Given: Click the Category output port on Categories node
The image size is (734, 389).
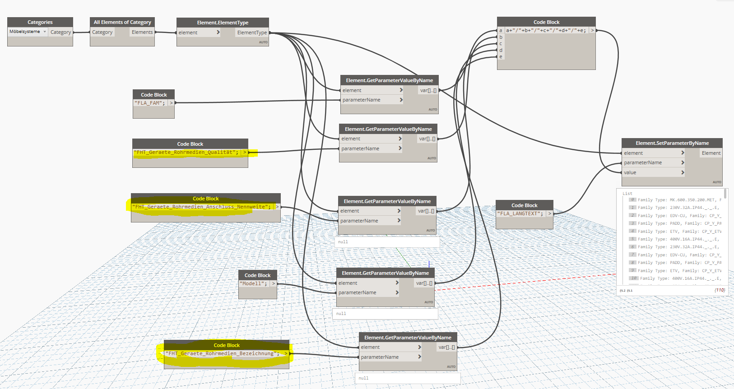Looking at the screenshot, I should click(x=61, y=32).
